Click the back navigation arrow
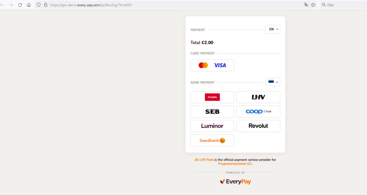 point(2,5)
